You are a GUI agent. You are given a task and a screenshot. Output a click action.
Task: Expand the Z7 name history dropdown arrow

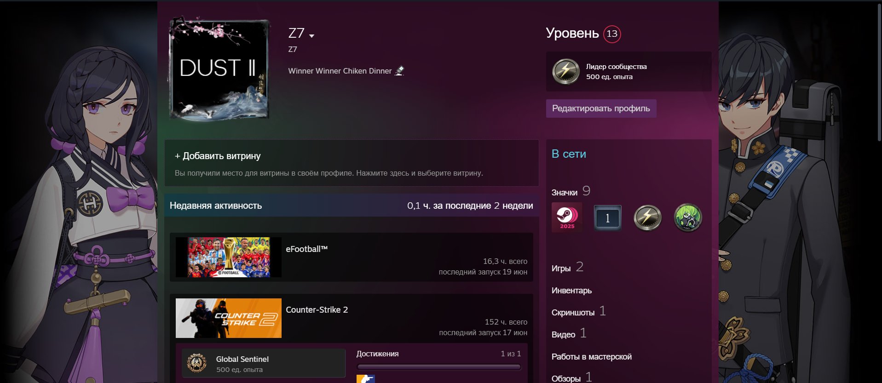pos(311,36)
